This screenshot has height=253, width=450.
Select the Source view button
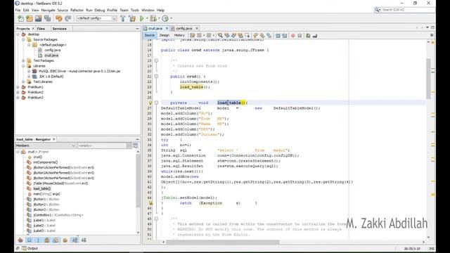[150, 35]
